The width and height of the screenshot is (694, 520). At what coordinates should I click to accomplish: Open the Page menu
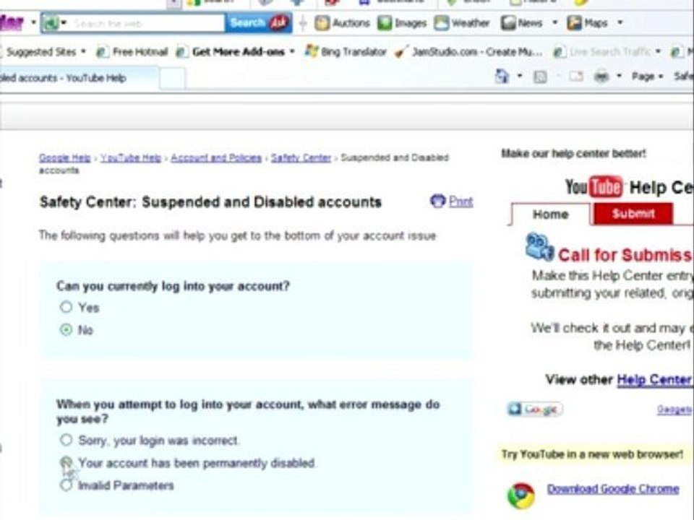point(647,77)
